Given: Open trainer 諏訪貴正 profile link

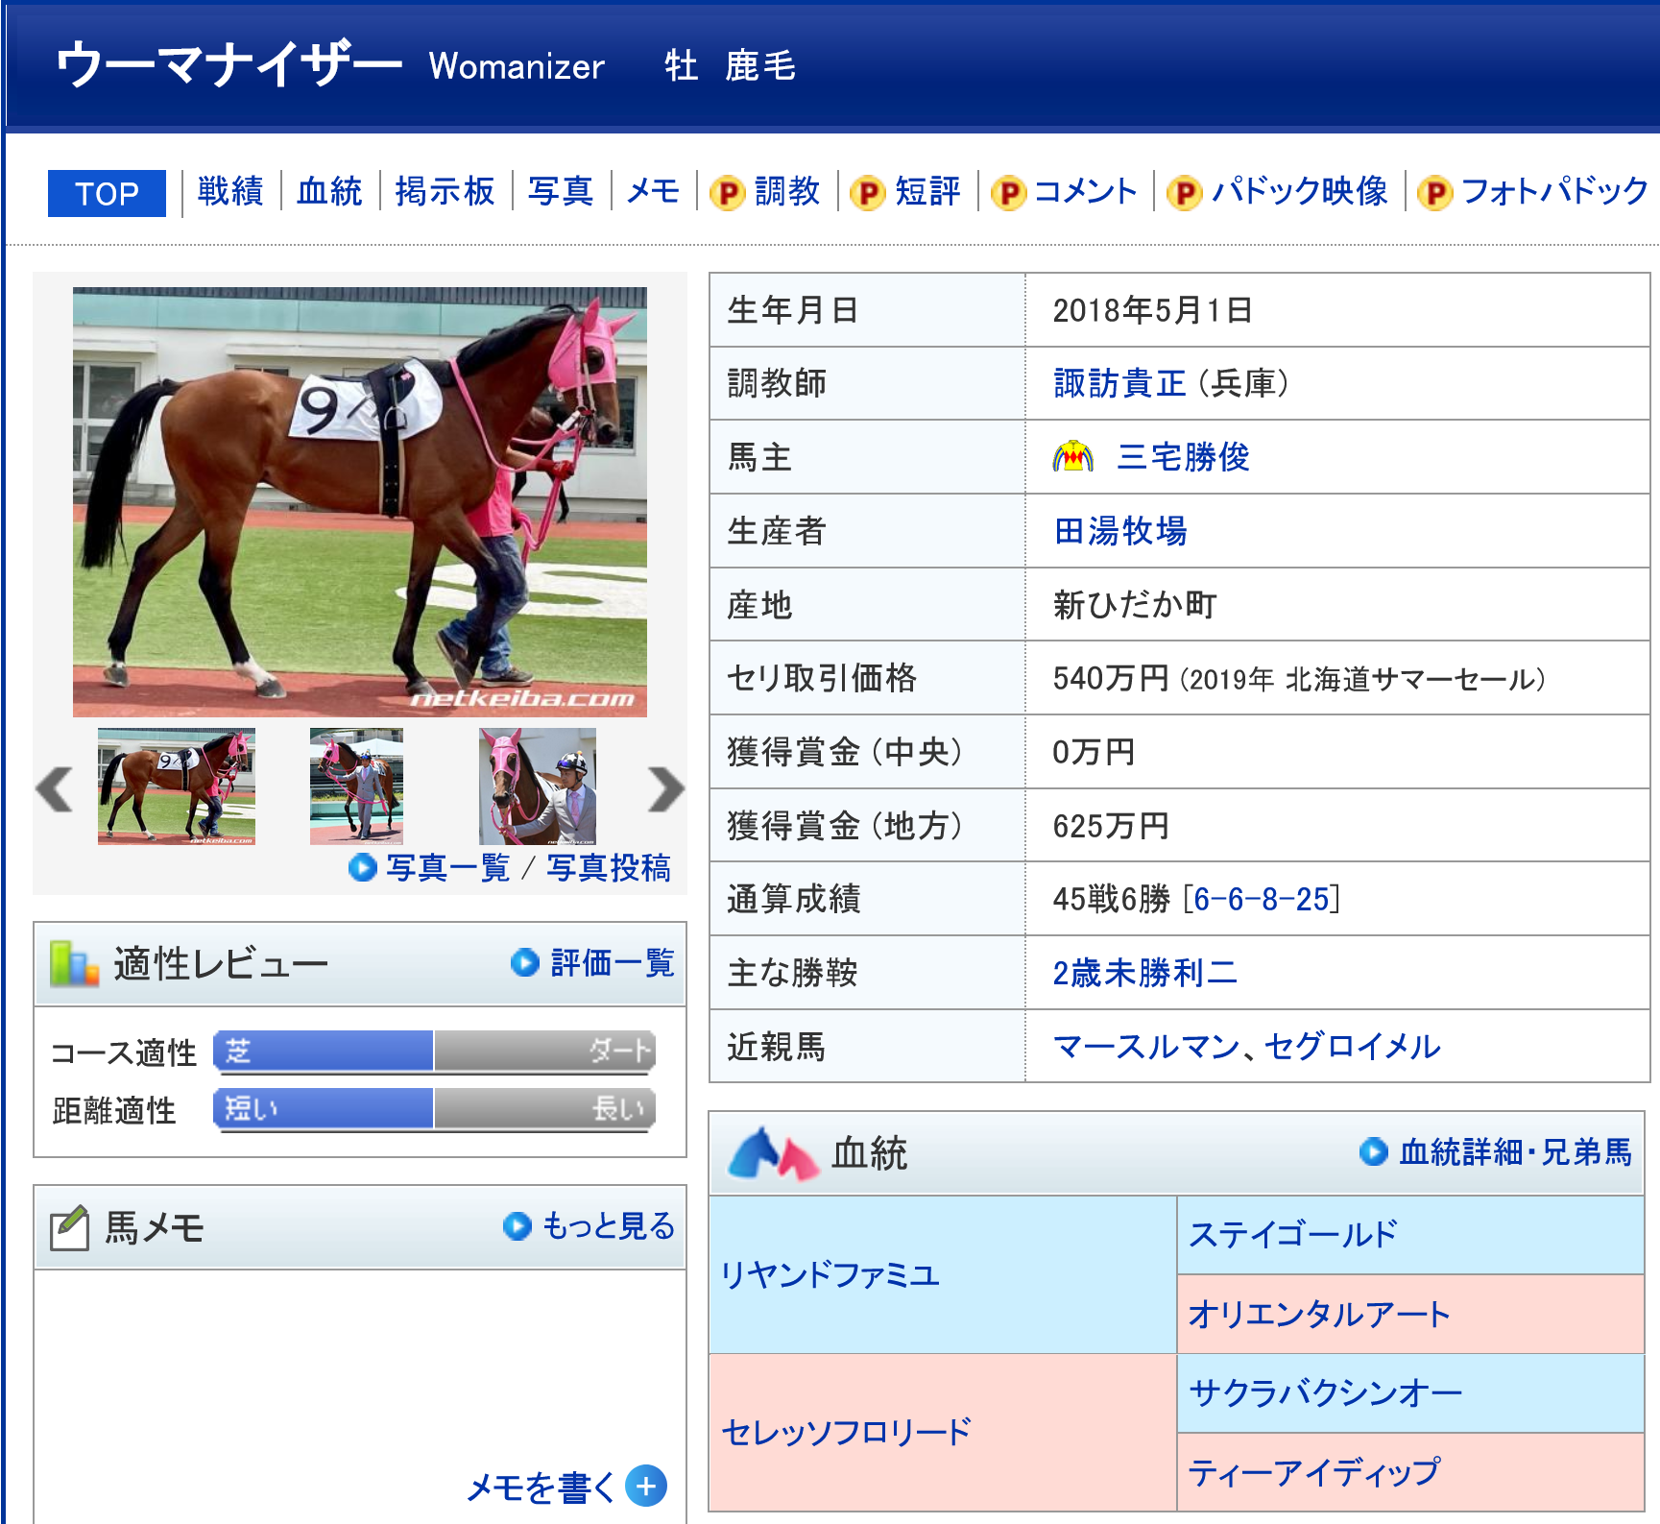Looking at the screenshot, I should (1119, 383).
